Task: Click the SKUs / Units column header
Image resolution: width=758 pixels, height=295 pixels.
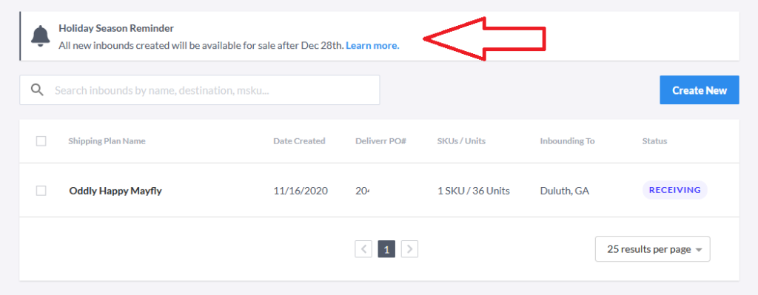Action: coord(462,141)
